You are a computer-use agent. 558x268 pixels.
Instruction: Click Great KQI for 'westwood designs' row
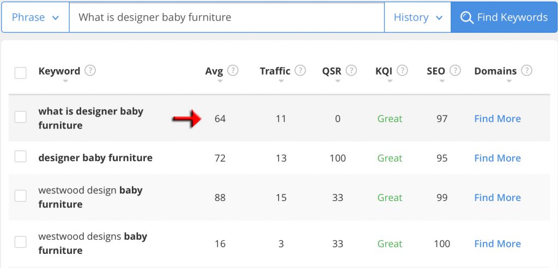click(390, 244)
